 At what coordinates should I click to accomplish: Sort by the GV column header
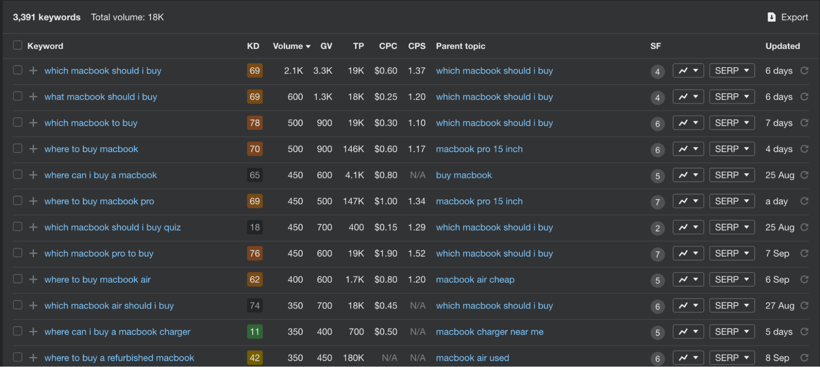(326, 46)
